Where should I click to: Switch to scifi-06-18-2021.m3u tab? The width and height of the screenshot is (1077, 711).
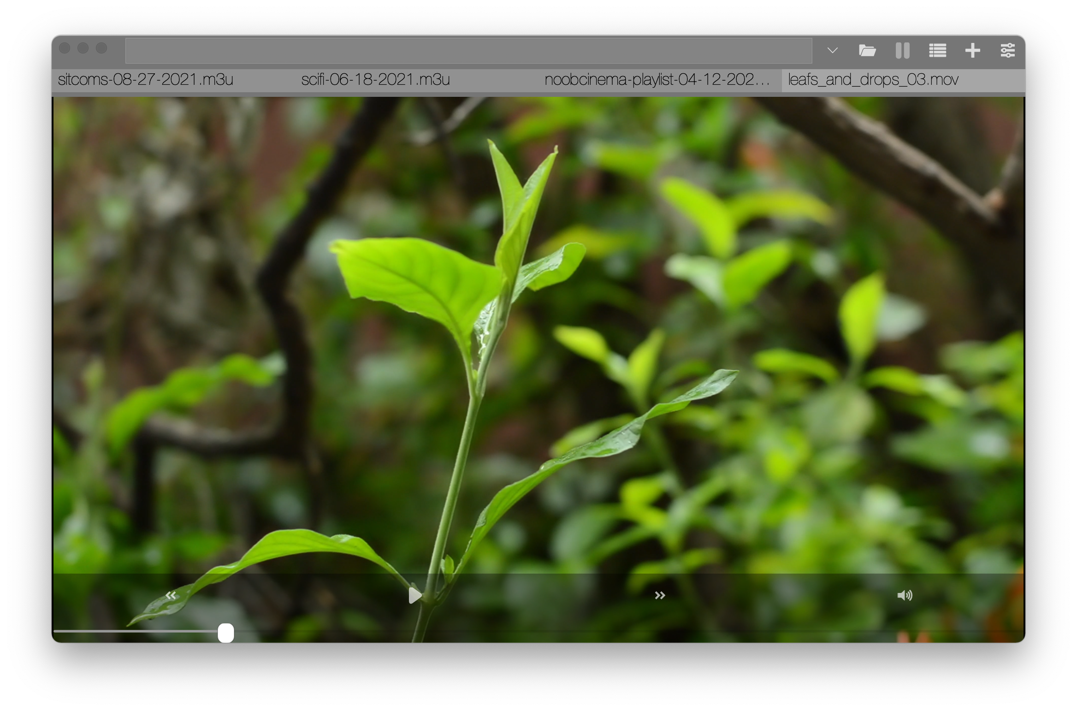point(375,80)
